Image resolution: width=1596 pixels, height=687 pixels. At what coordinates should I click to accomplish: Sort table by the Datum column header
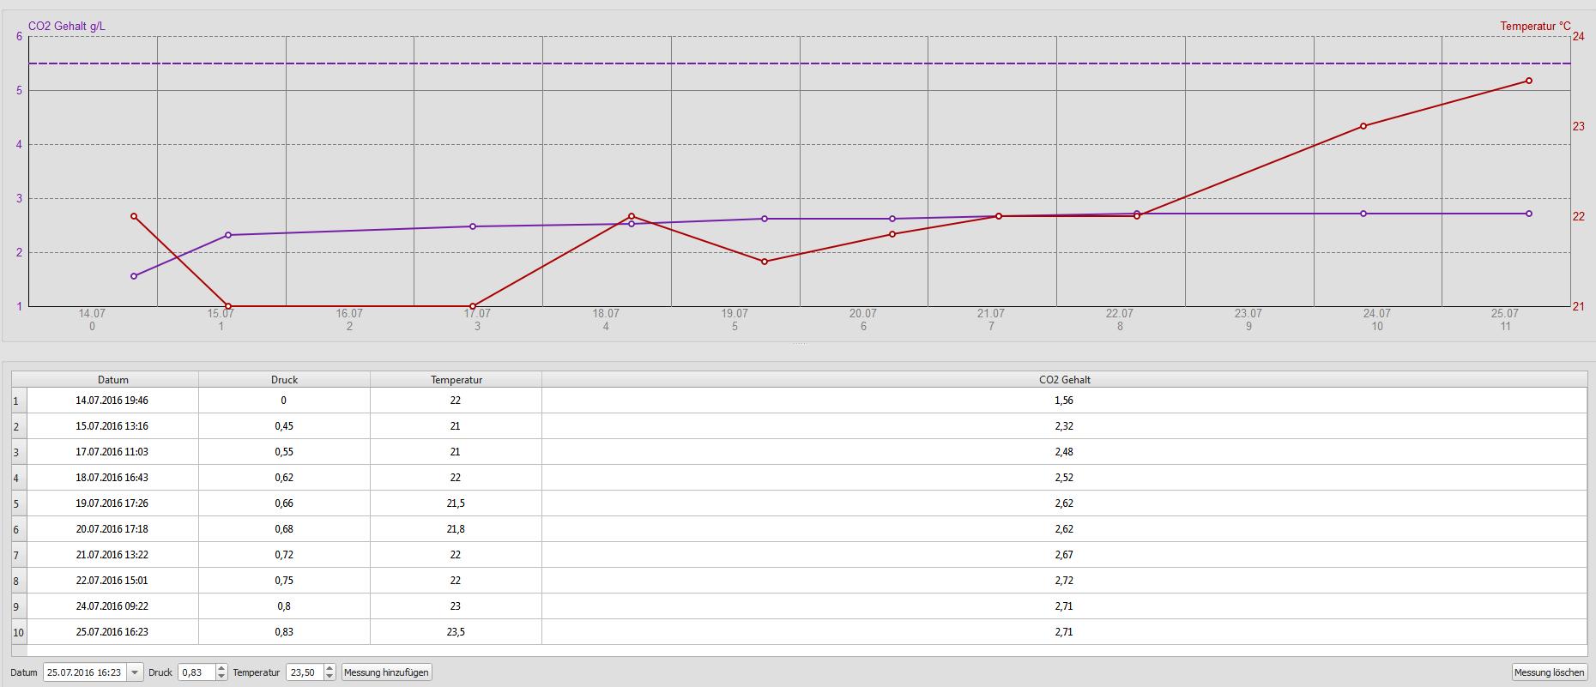point(113,379)
